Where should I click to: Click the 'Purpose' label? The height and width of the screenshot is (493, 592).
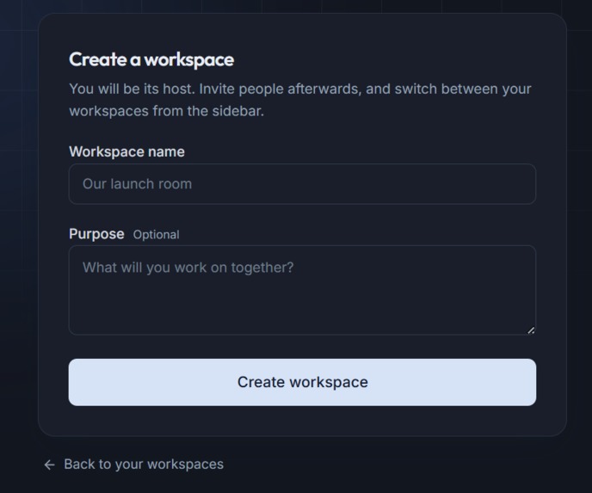click(x=96, y=234)
